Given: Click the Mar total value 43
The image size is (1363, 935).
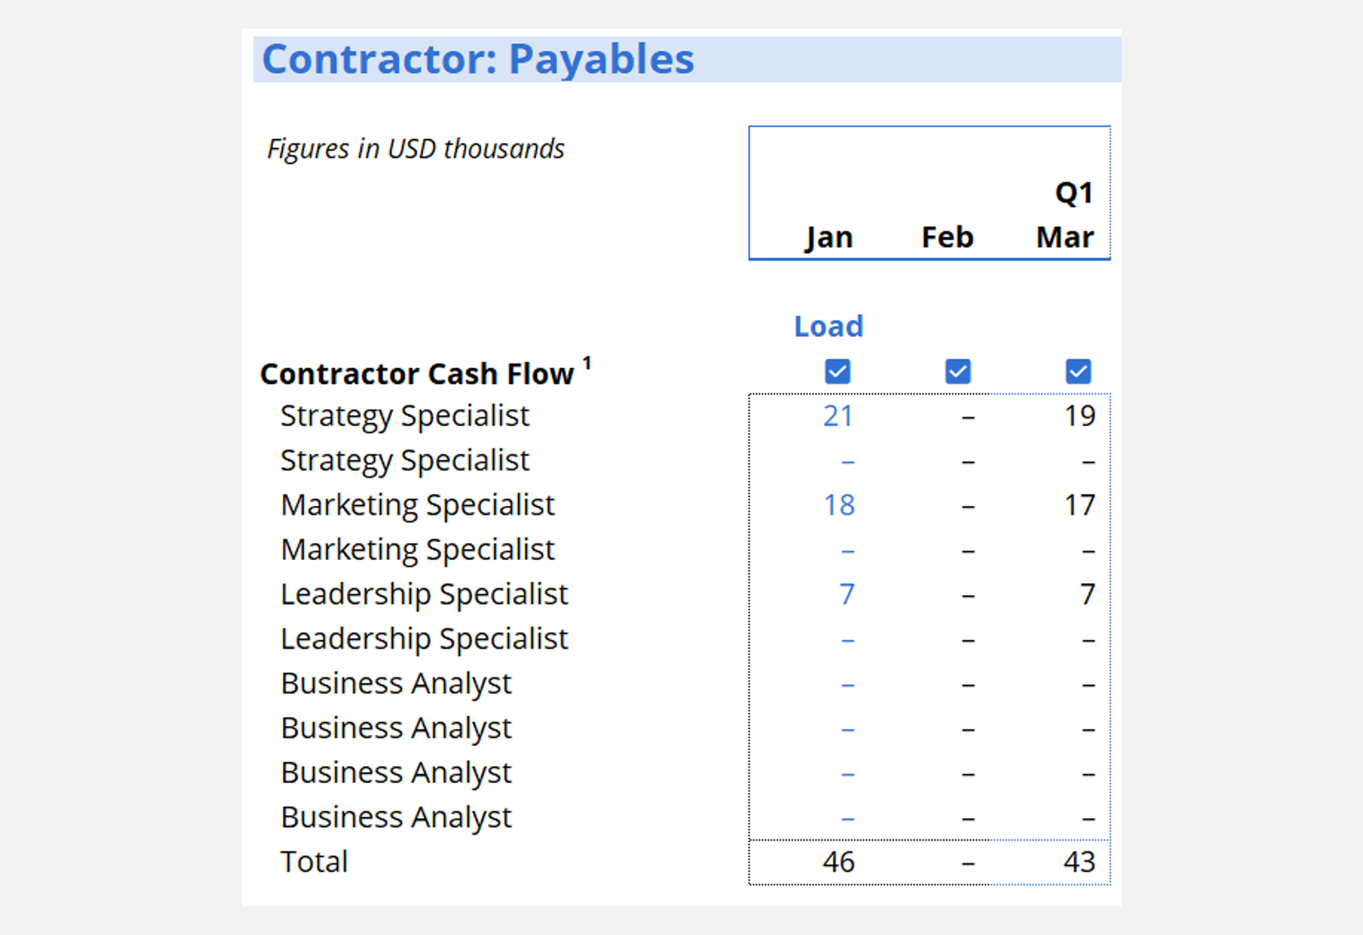Looking at the screenshot, I should pos(1079,862).
